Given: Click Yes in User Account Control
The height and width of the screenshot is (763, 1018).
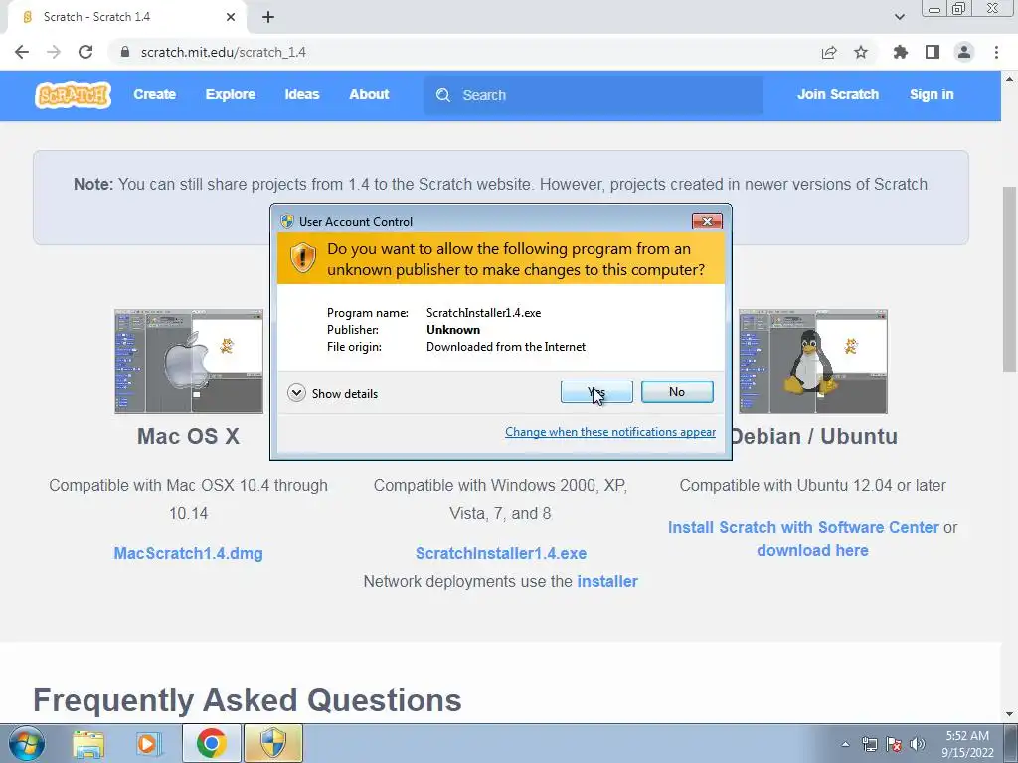Looking at the screenshot, I should click(x=596, y=391).
